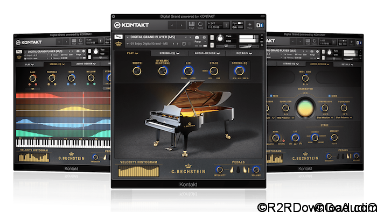Click the Lid knob in the center window
The image size is (377, 212).
188,71
